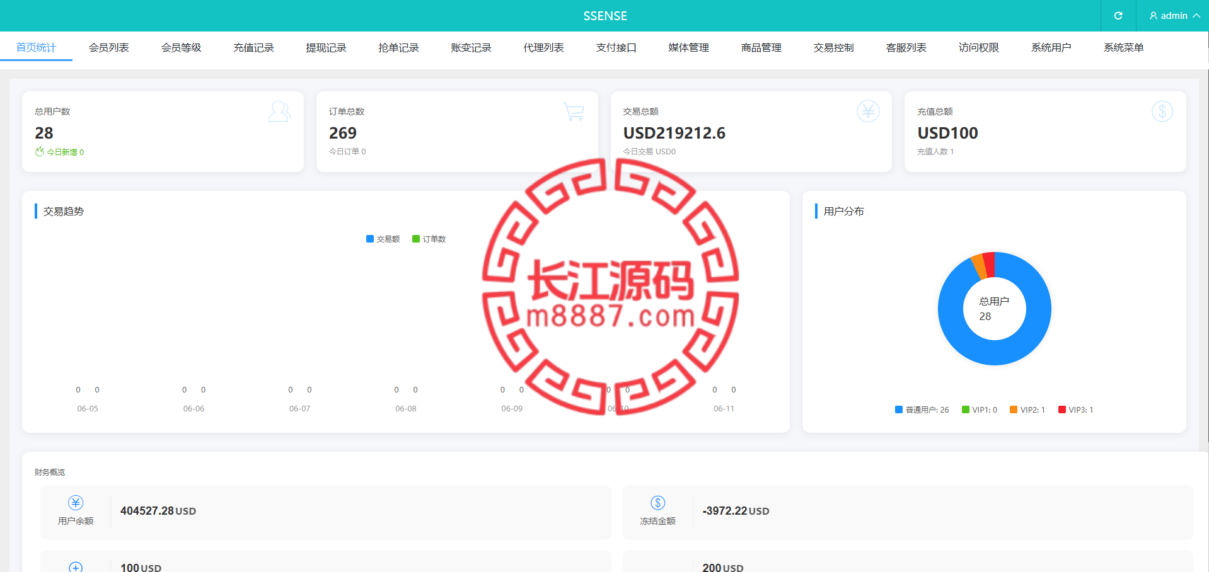Click the 交易趋势 panel title

point(64,211)
